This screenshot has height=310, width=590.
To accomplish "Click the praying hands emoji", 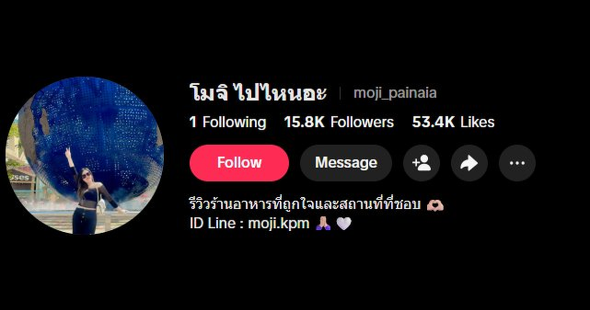I will 323,224.
